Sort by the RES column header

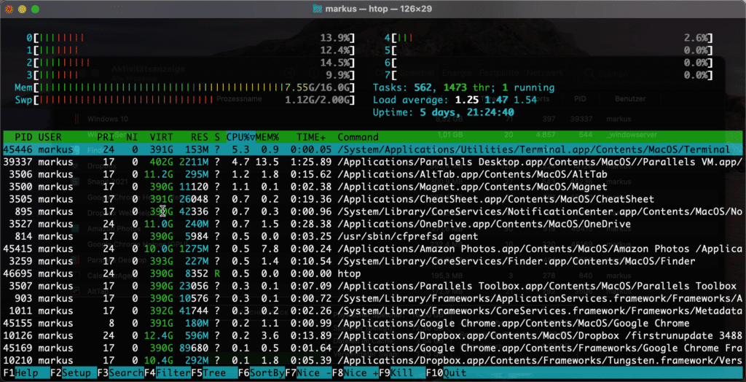coord(200,137)
